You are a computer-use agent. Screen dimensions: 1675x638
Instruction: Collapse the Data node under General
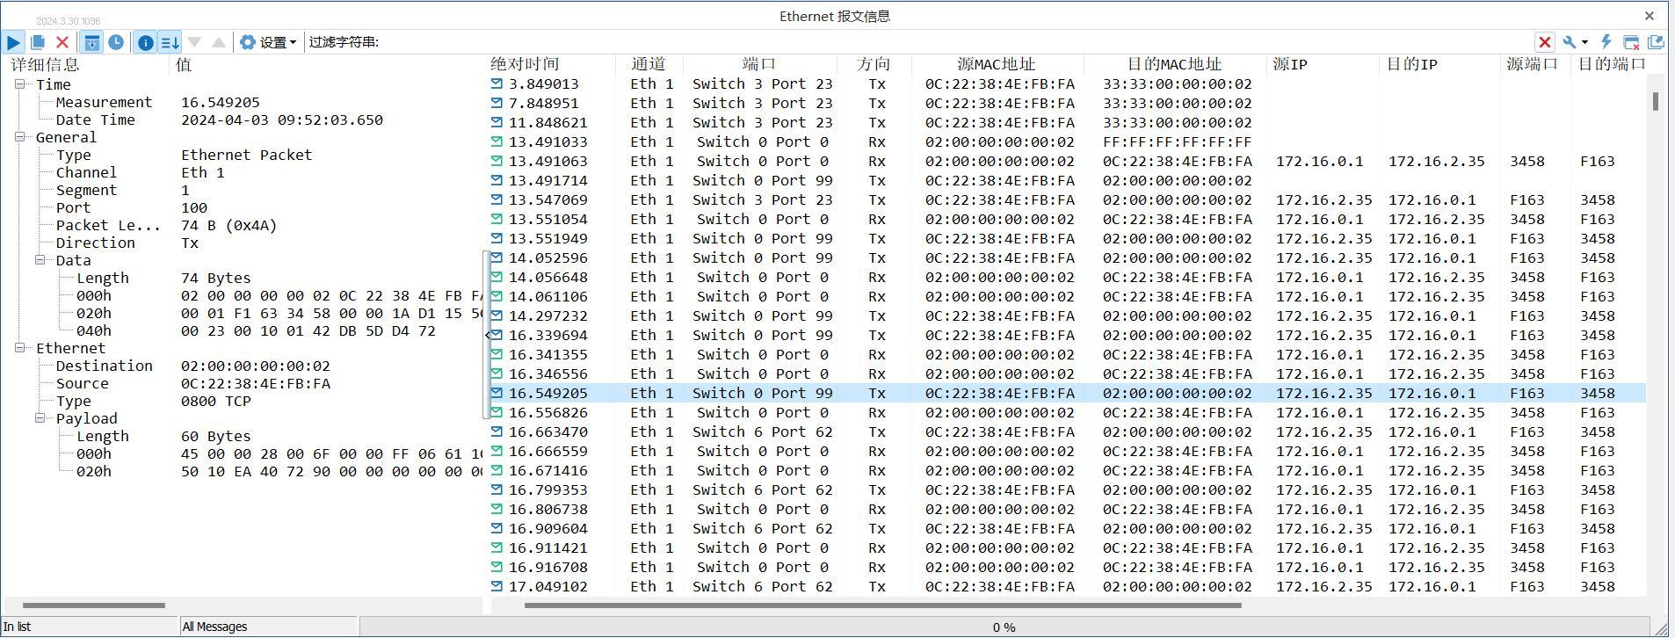(x=40, y=260)
